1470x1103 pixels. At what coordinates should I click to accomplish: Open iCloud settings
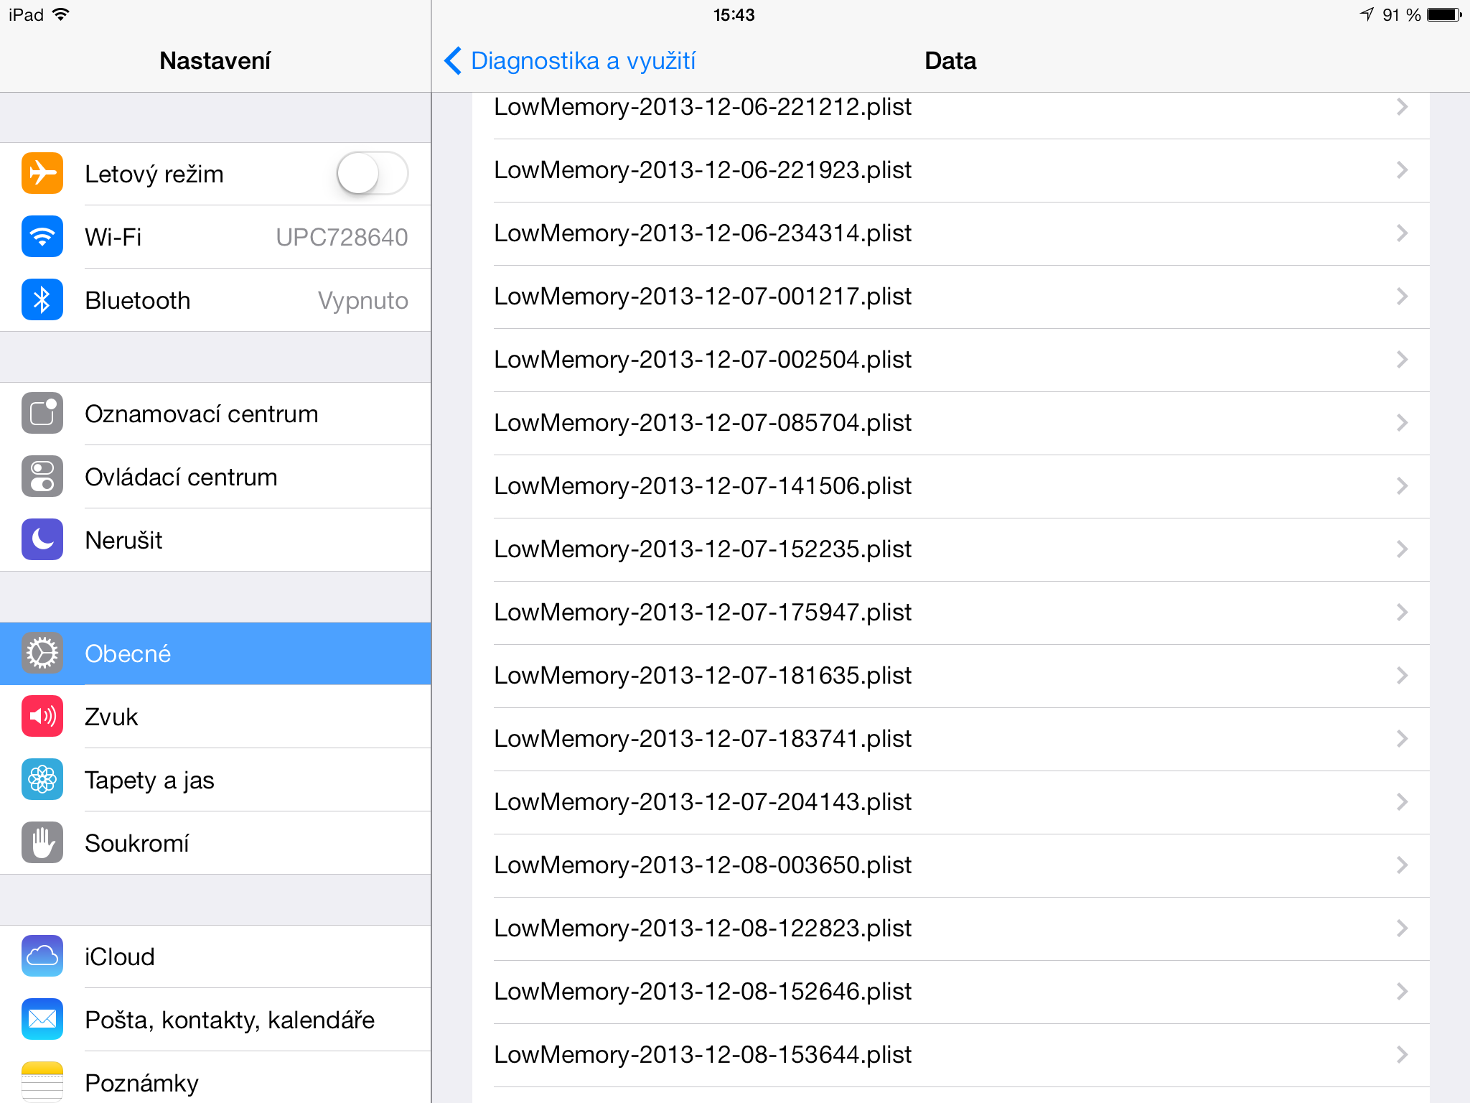coord(215,957)
